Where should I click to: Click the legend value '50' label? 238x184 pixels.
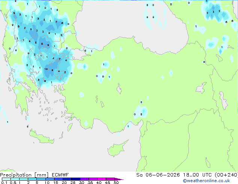click(116, 182)
